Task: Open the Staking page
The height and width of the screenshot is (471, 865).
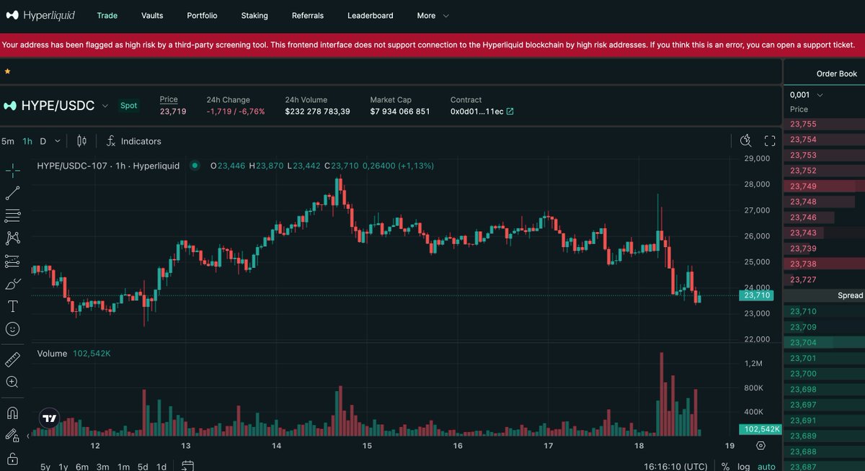Action: (x=254, y=15)
